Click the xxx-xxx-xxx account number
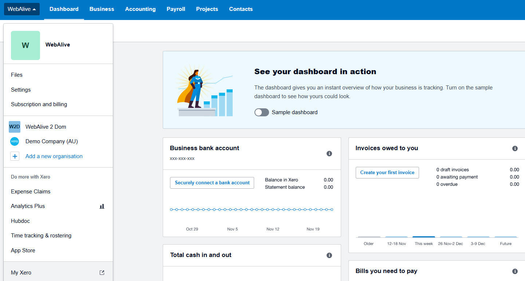 pyautogui.click(x=182, y=158)
